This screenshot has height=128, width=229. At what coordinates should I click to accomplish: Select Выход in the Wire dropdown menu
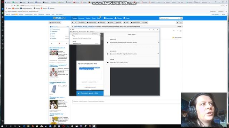click(x=85, y=41)
